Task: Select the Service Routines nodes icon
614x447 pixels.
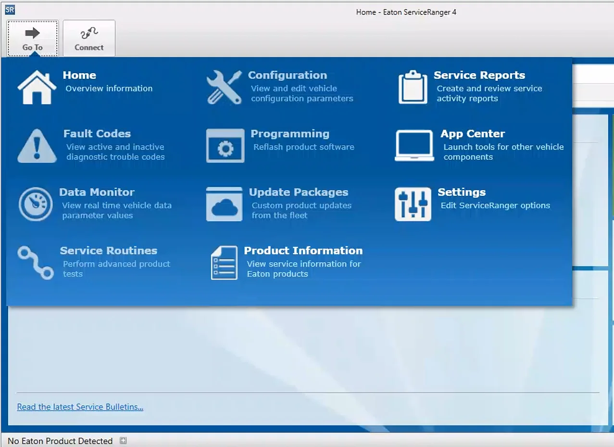Action: click(x=36, y=263)
